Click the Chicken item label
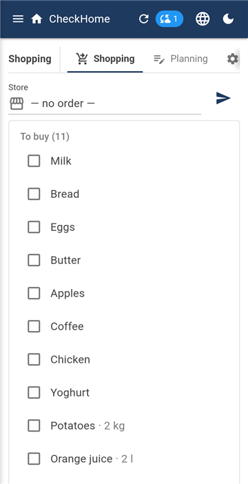The width and height of the screenshot is (248, 484). 70,360
